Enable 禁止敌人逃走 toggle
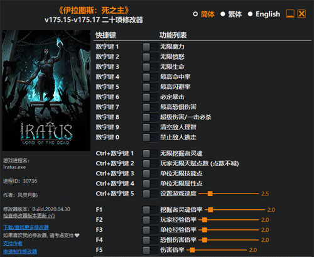Viewport: 314px width, 257px height. click(150, 138)
